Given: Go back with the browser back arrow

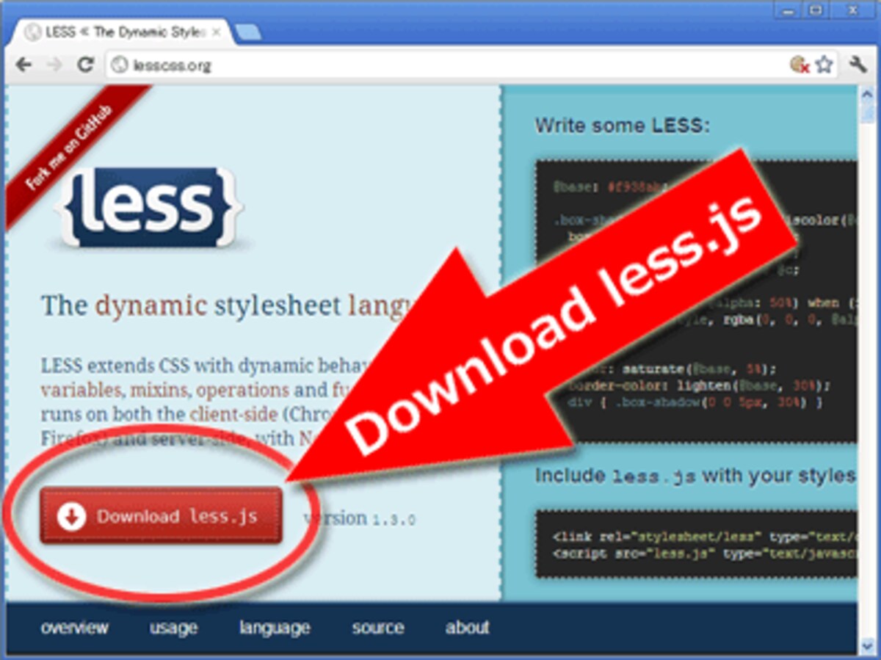Looking at the screenshot, I should (x=23, y=65).
